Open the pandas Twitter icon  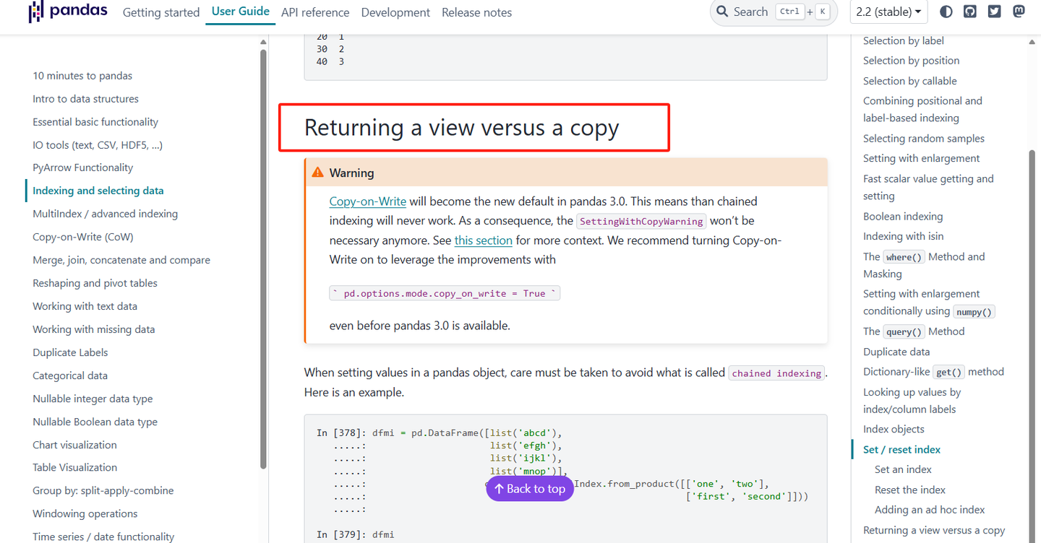pyautogui.click(x=994, y=11)
